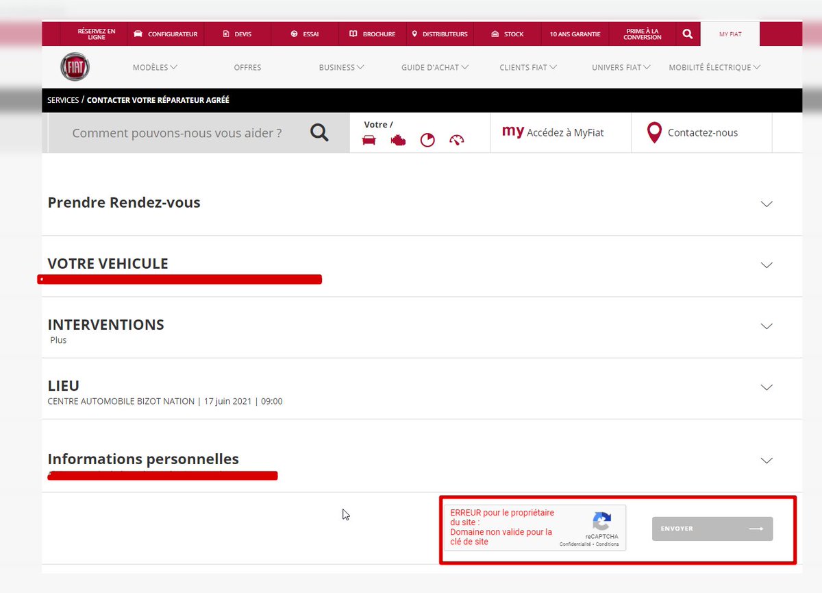Click the Fiat logo
Image resolution: width=822 pixels, height=593 pixels.
click(x=75, y=67)
